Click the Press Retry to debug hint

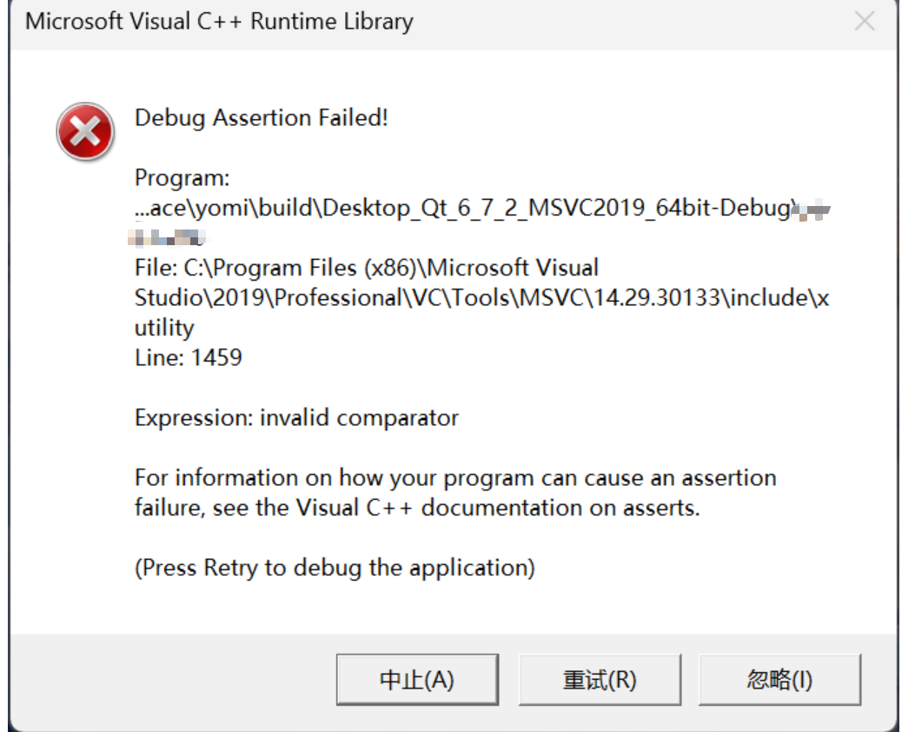click(335, 568)
